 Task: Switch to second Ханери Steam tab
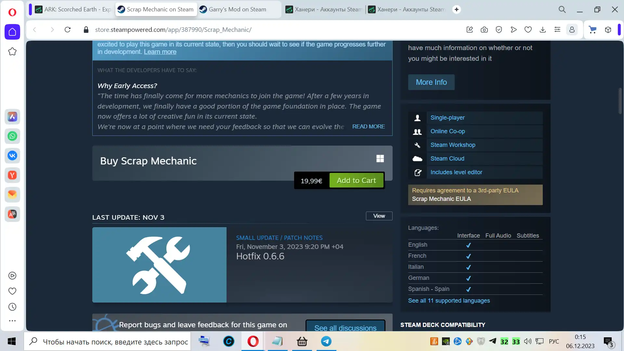(x=407, y=9)
